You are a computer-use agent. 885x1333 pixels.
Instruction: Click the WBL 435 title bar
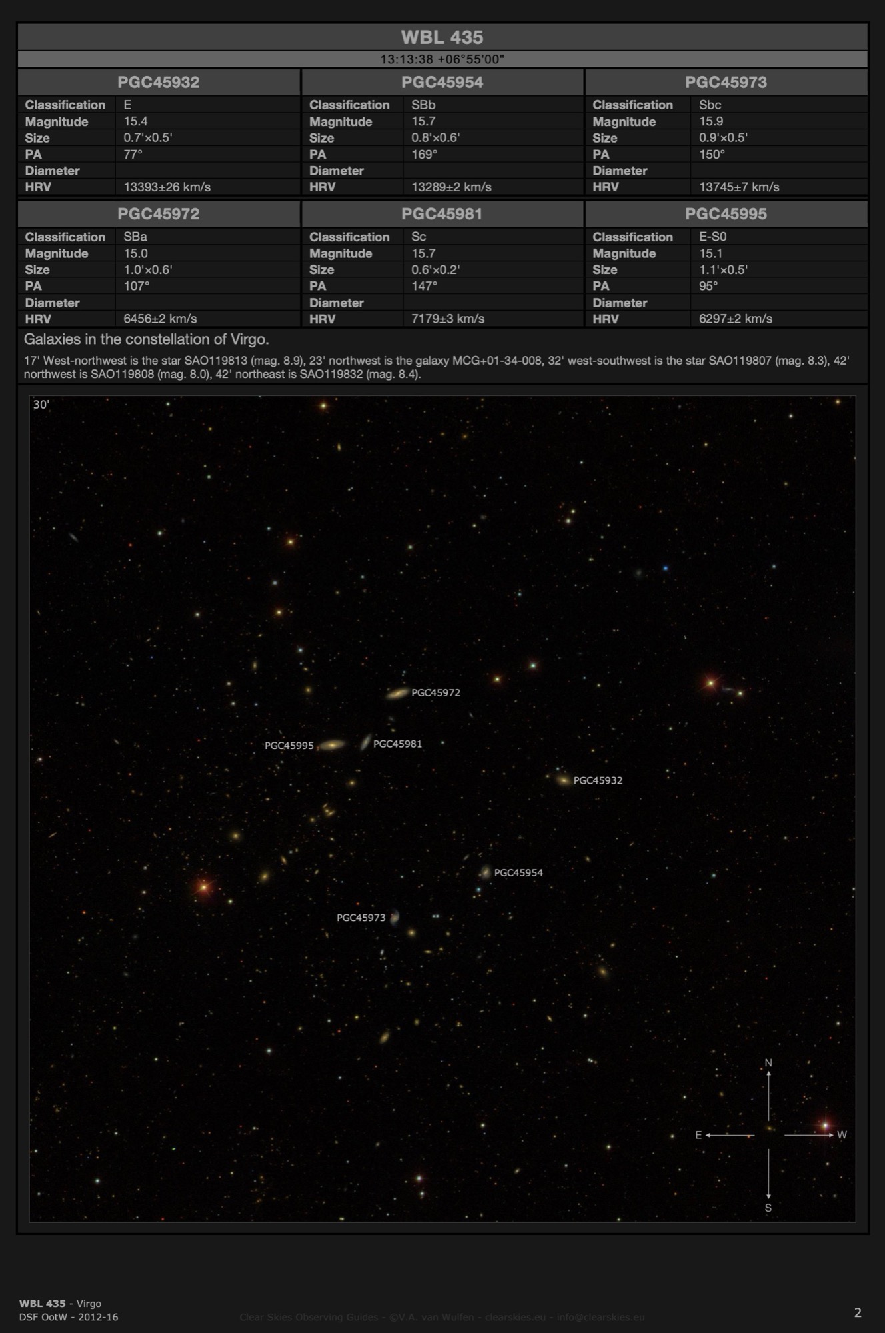point(442,37)
